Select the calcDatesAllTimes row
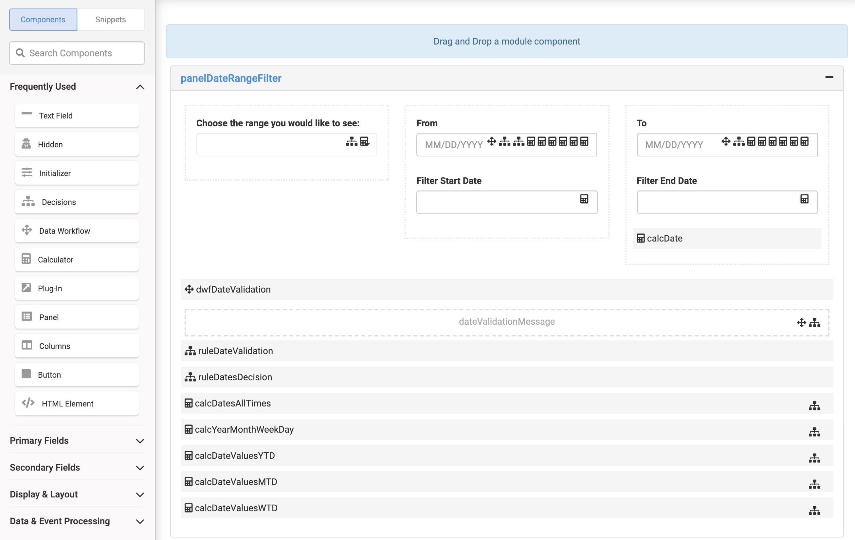 pos(507,403)
